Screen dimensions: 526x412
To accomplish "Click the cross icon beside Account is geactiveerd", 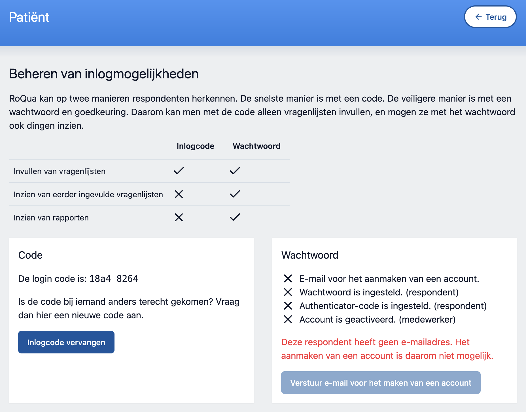I will 288,319.
